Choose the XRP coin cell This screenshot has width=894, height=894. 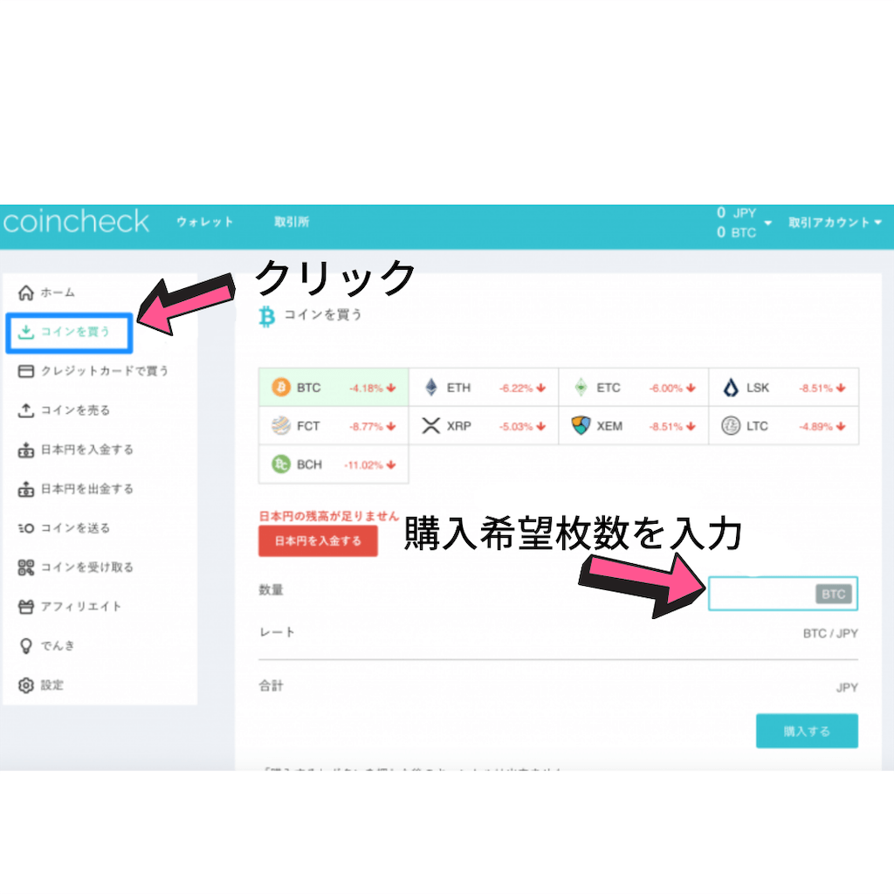pyautogui.click(x=484, y=425)
